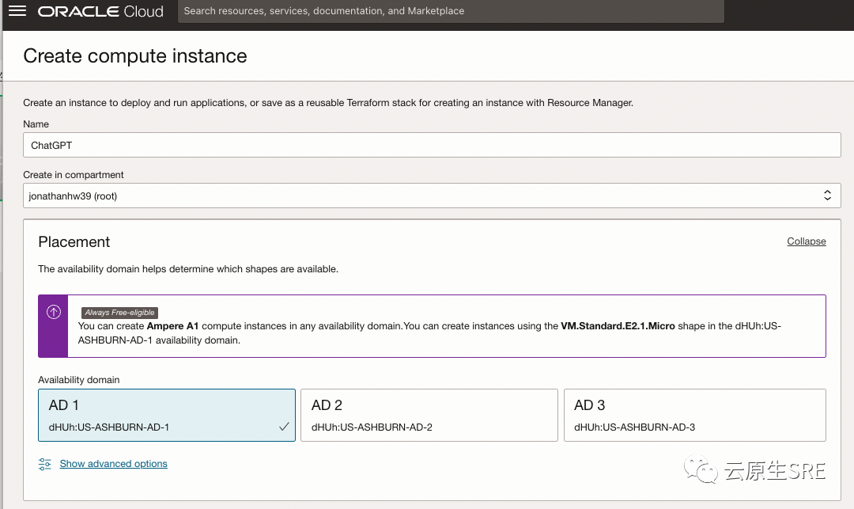854x509 pixels.
Task: Select availability domain AD 1
Action: pyautogui.click(x=167, y=416)
